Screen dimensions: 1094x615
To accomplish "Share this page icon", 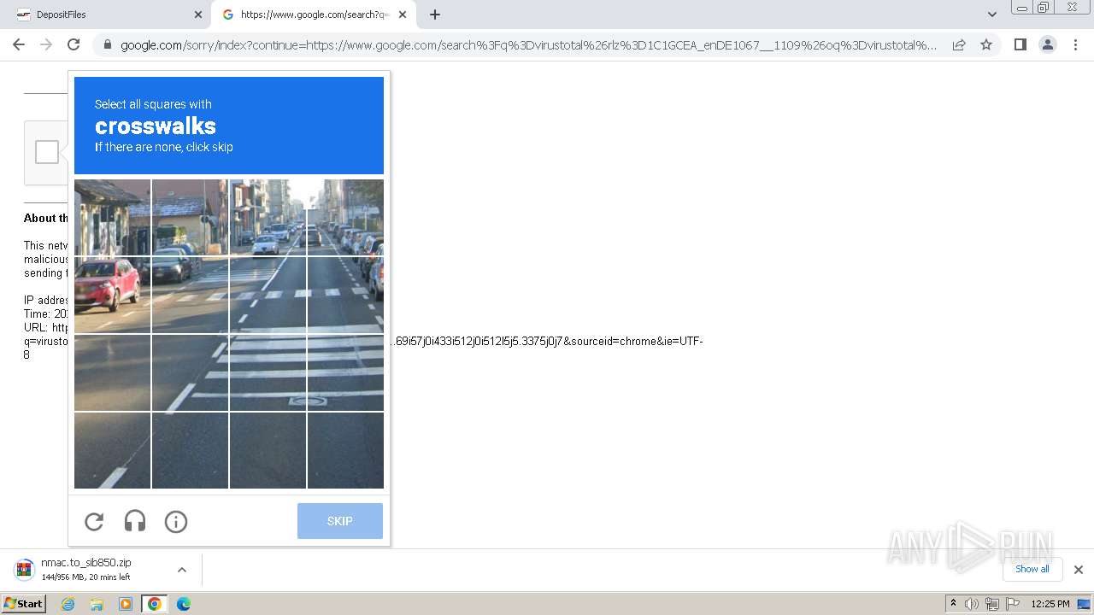I will 959,44.
